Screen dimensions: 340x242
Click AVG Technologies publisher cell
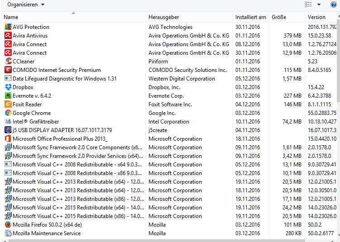tap(170, 27)
